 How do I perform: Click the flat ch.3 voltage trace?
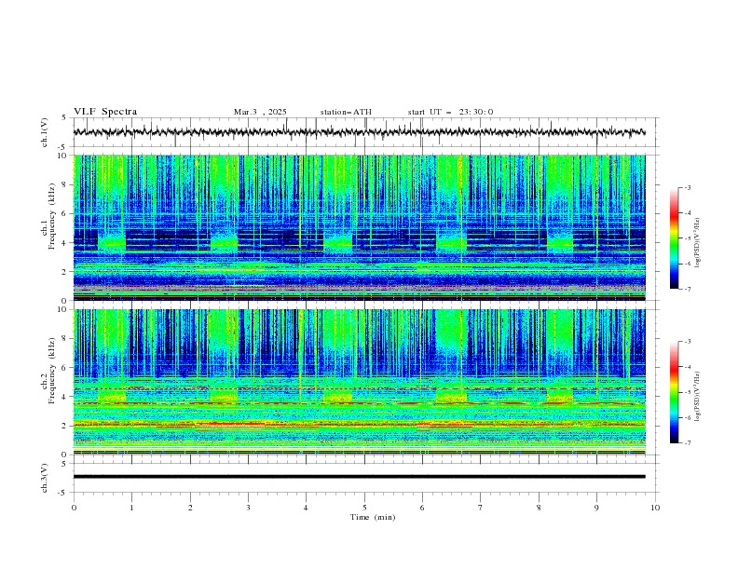[x=359, y=477]
